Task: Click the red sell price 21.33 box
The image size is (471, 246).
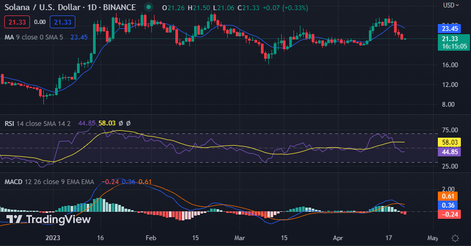Action: [x=17, y=22]
